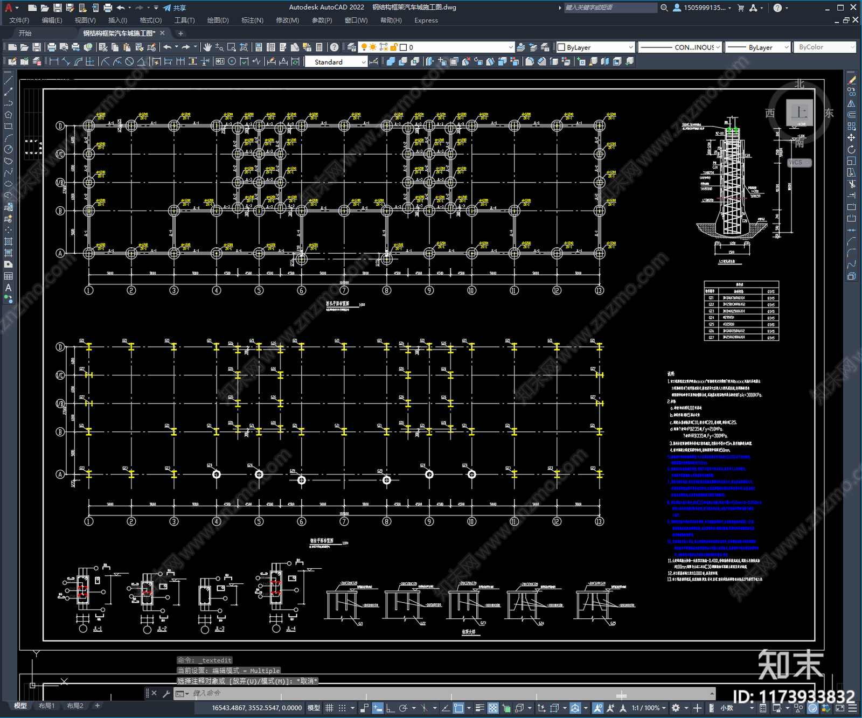
Task: Open the Express menu
Action: coord(426,20)
